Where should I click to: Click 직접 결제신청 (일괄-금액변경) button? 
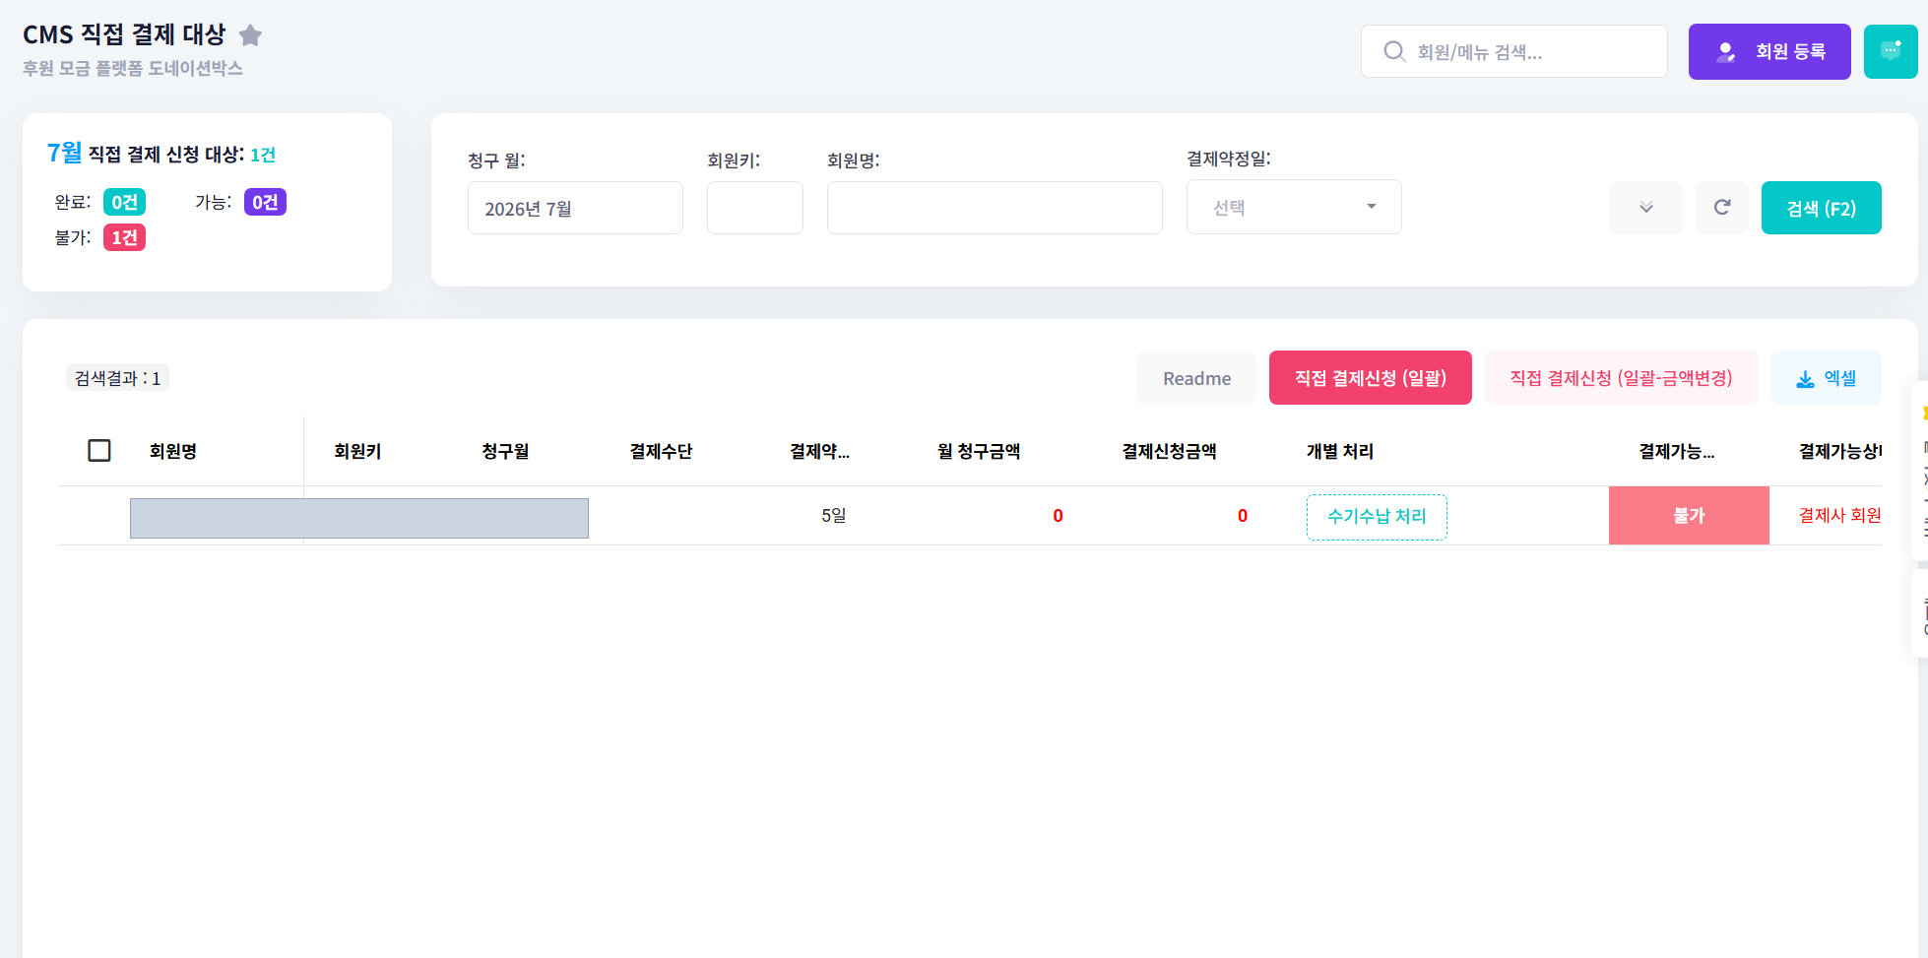click(x=1621, y=378)
